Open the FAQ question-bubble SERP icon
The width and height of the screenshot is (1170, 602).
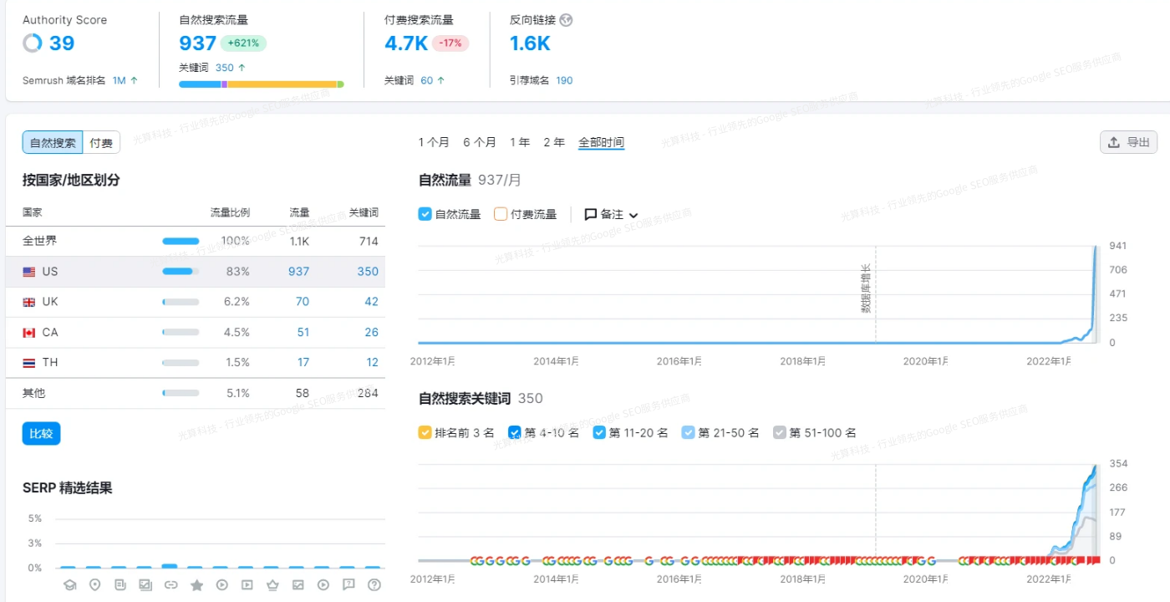point(348,584)
